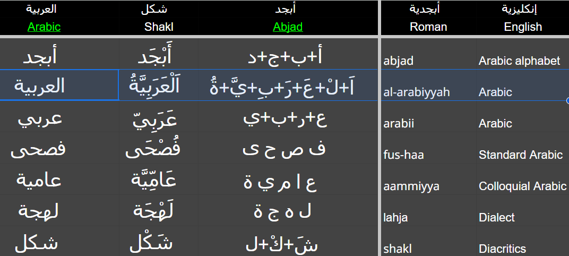Select the "shakl" cell in Roman column
Image resolution: width=569 pixels, height=256 pixels.
[397, 249]
